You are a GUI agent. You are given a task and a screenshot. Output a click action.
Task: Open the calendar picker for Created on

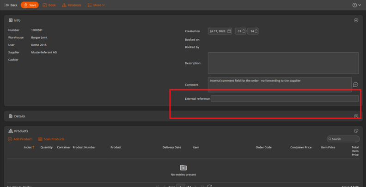[229, 31]
